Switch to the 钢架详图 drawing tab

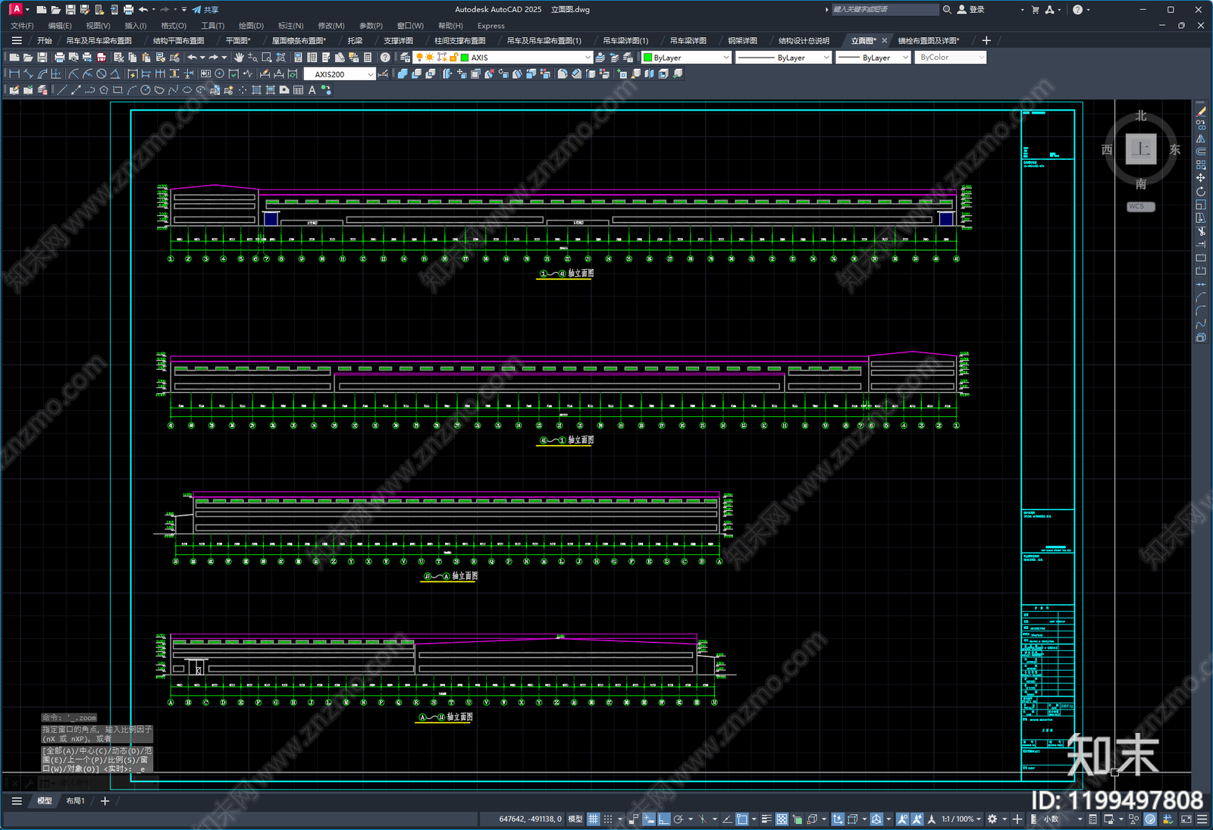click(742, 41)
